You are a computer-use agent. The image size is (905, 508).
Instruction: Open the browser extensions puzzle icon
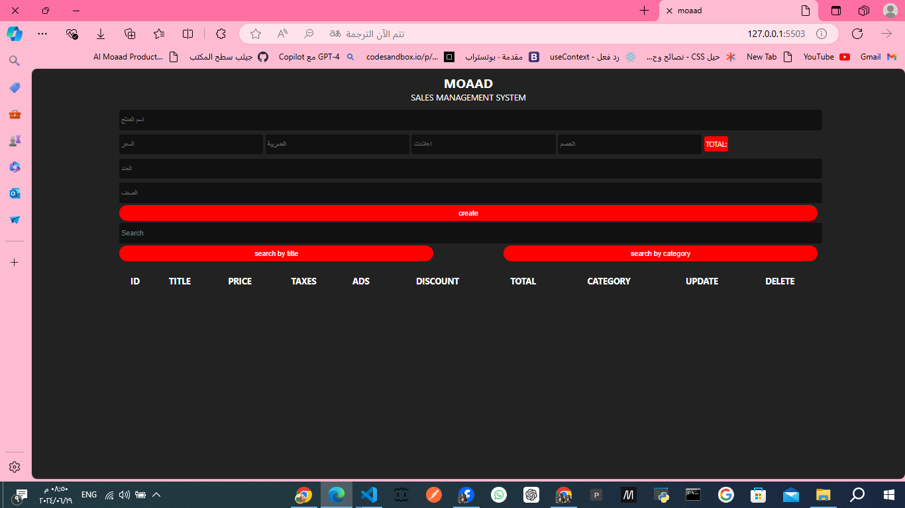[221, 34]
